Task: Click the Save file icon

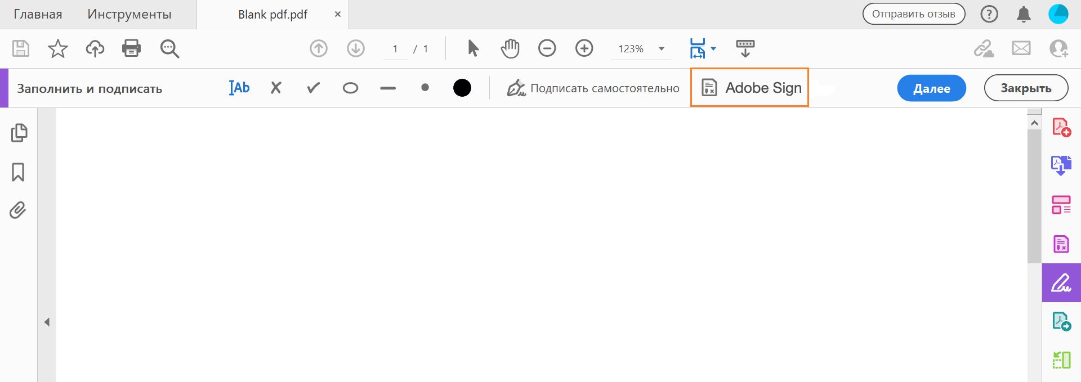Action: pyautogui.click(x=21, y=48)
